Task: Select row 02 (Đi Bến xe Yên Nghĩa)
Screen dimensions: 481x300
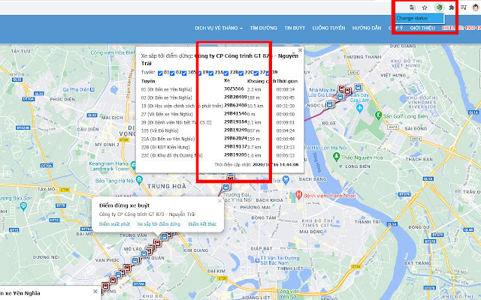Action: 219,97
